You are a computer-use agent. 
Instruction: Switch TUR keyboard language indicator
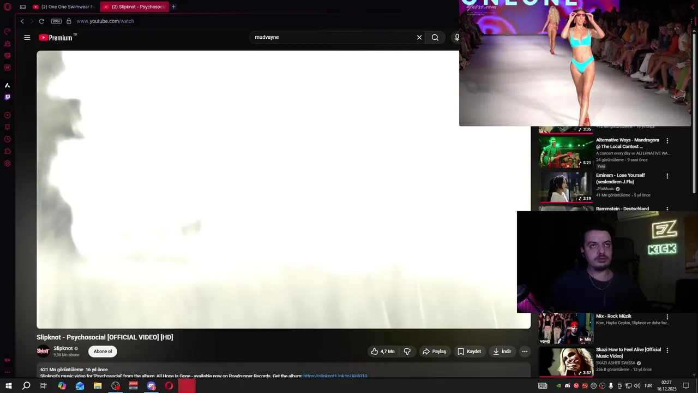[x=648, y=386]
